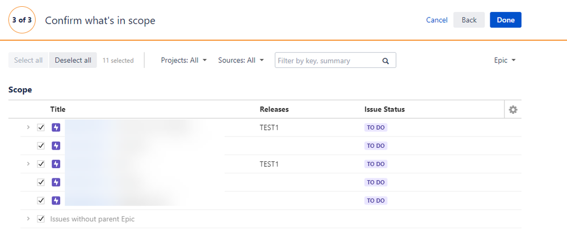Image resolution: width=567 pixels, height=235 pixels.
Task: Click the epic lightning icon in fourth row
Action: (x=56, y=182)
